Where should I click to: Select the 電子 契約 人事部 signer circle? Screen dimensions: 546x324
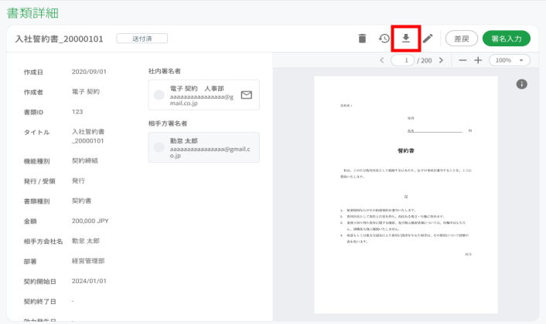pos(159,95)
